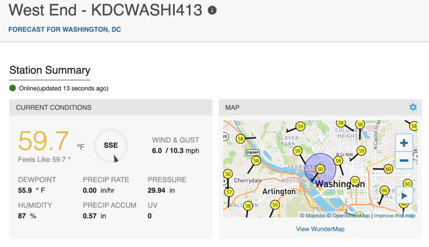The height and width of the screenshot is (247, 429).
Task: Click the 59.7 temperature reading
Action: click(43, 141)
